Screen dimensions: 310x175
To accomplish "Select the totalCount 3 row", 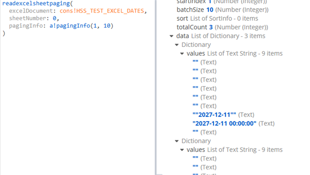I will [222, 27].
